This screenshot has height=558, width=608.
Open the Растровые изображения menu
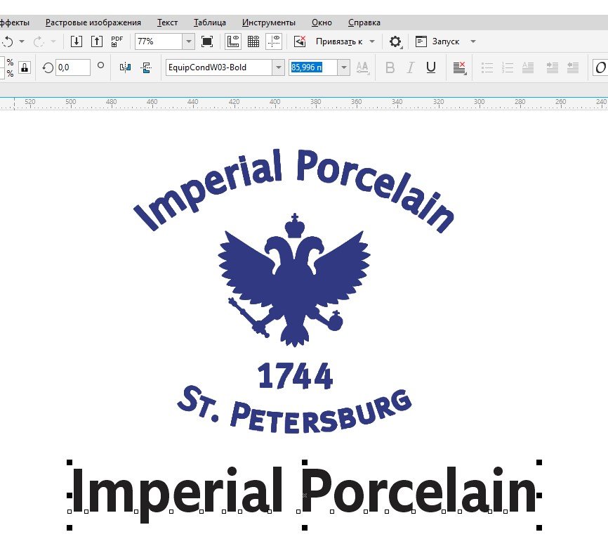click(93, 22)
